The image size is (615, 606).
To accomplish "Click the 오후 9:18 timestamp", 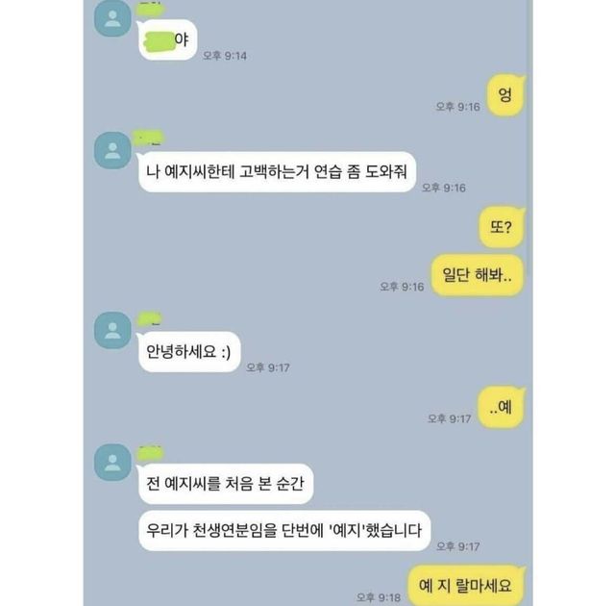I will pos(379,597).
